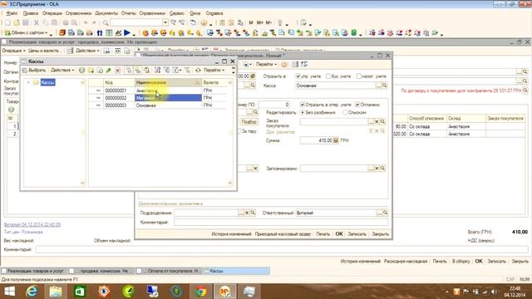Open Действия dropdown in Кассы window
This screenshot has width=532, height=299.
click(62, 70)
